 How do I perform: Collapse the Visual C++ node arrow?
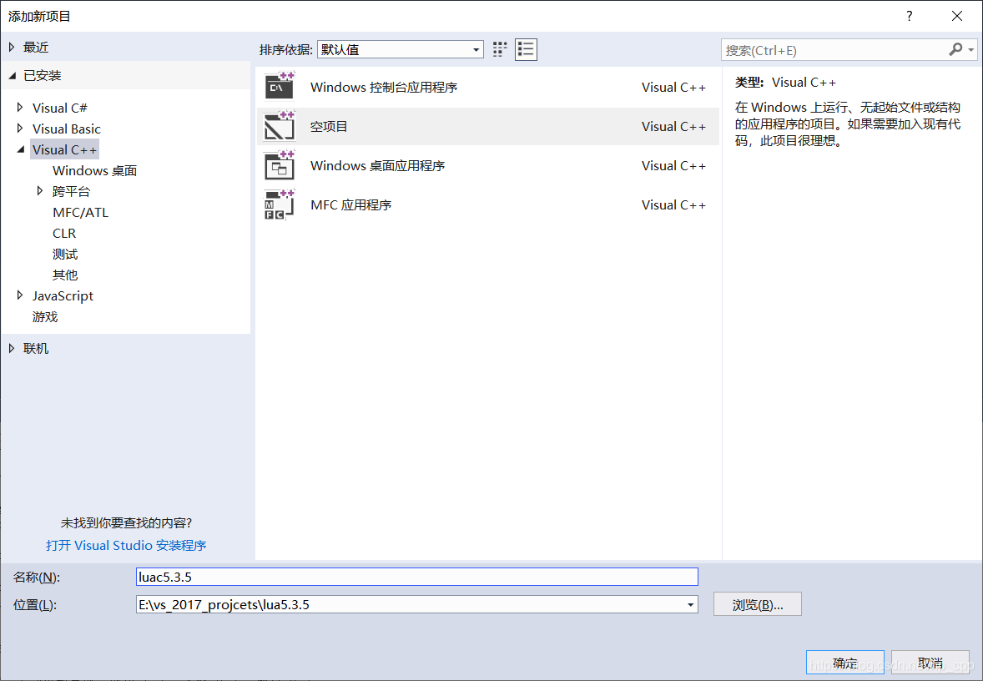(21, 150)
